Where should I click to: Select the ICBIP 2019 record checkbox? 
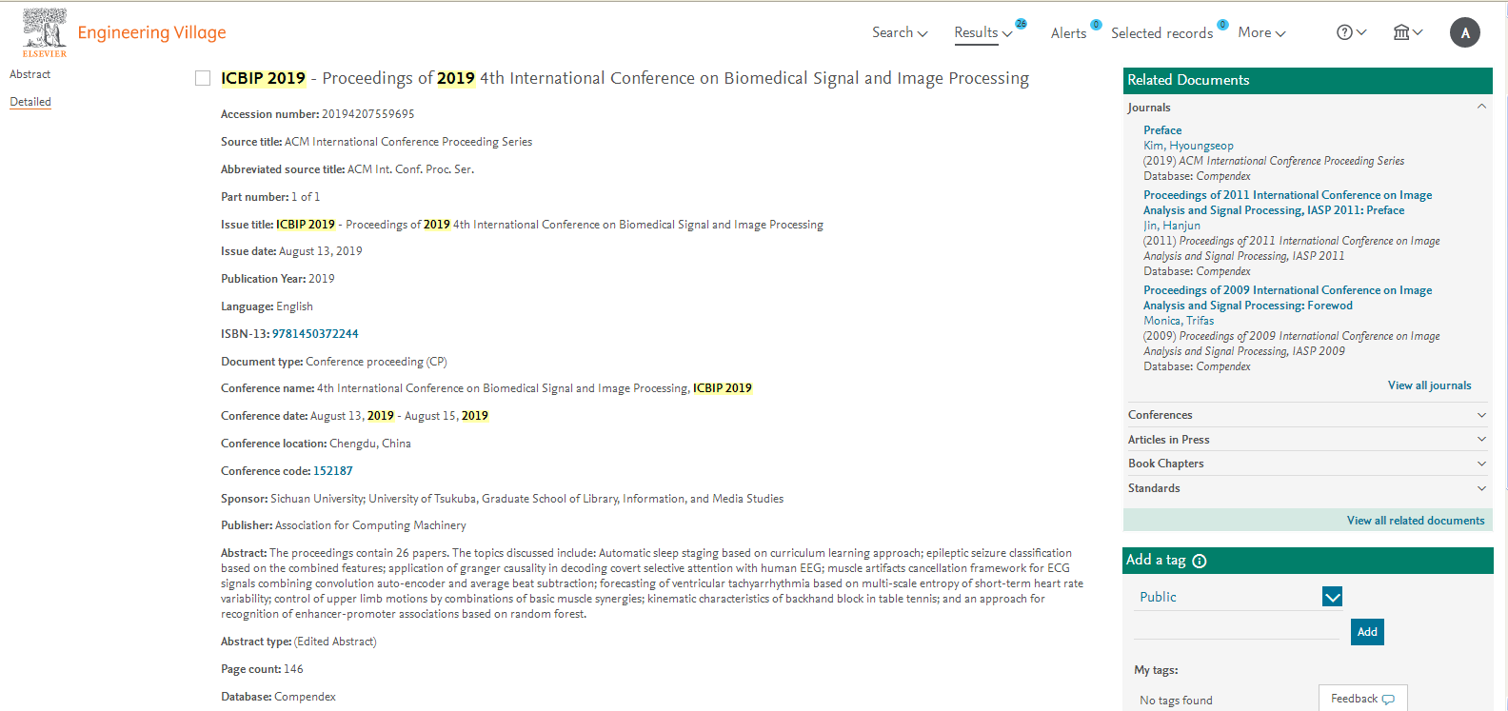coord(203,78)
